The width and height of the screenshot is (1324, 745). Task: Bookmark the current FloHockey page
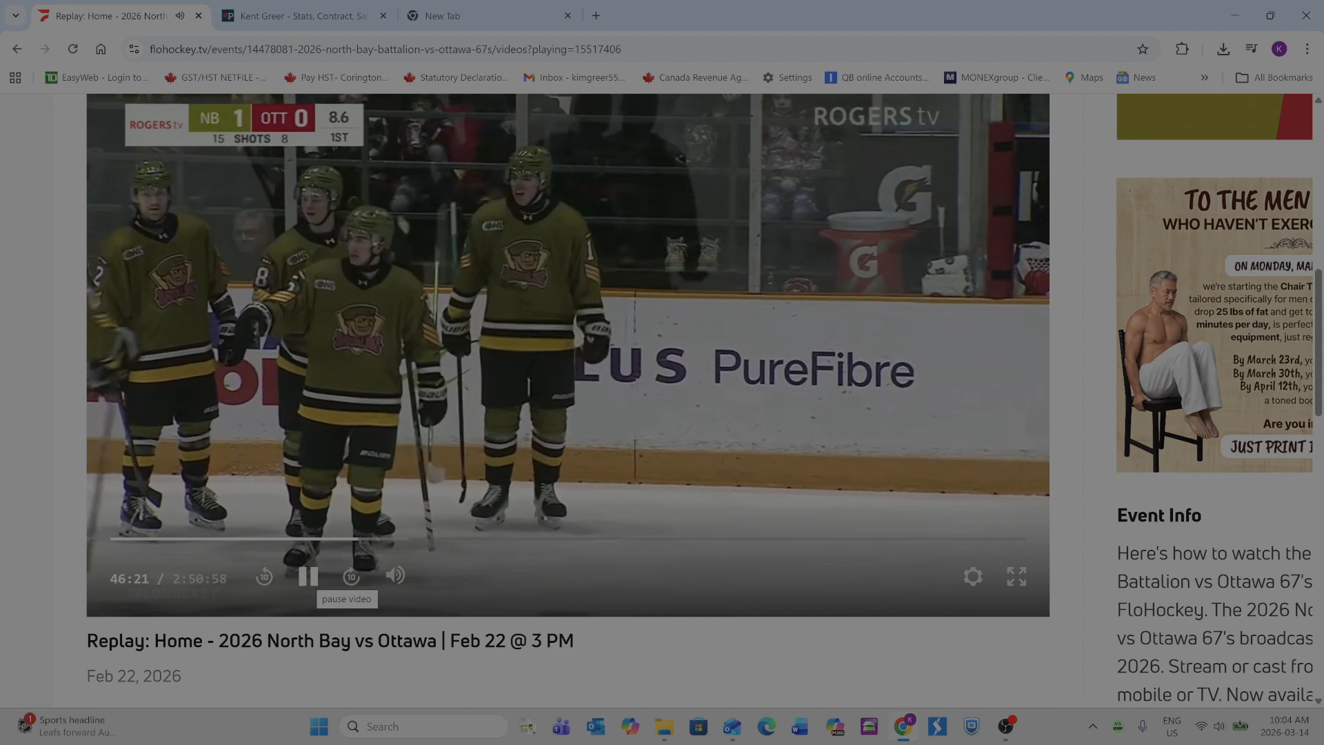(x=1143, y=49)
